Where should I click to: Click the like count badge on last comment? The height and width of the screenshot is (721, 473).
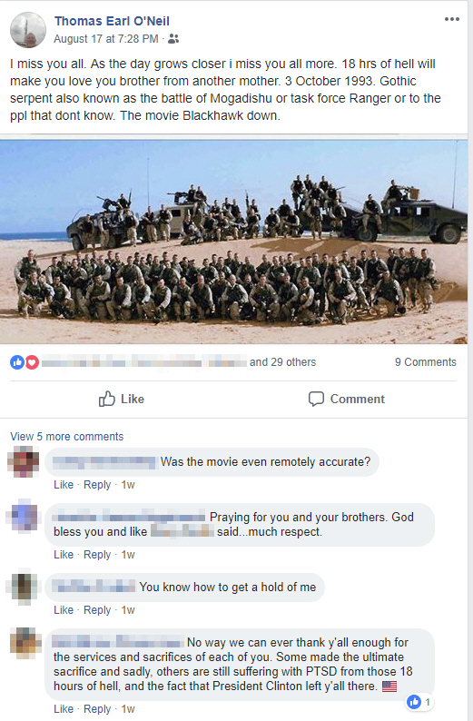(x=419, y=702)
